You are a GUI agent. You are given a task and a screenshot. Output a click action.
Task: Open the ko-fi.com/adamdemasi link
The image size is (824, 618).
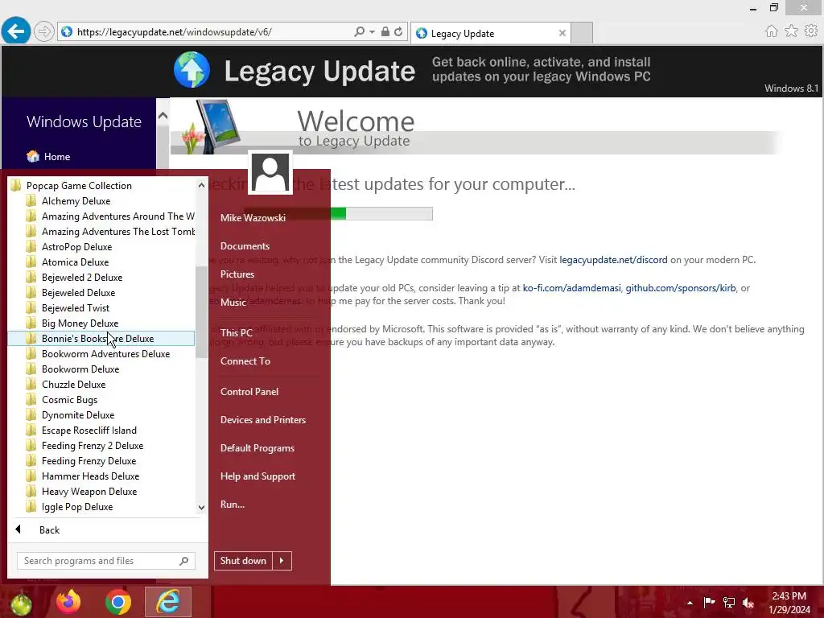coord(572,288)
